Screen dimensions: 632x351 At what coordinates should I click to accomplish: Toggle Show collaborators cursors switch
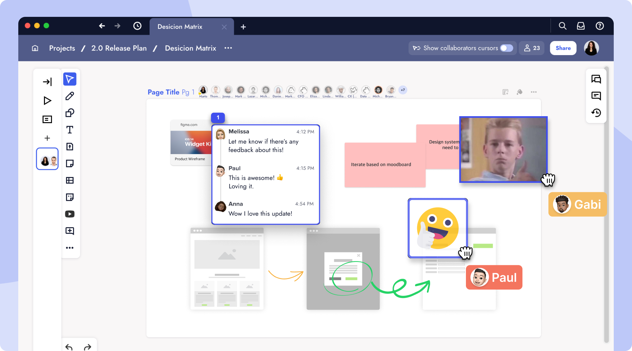(506, 48)
